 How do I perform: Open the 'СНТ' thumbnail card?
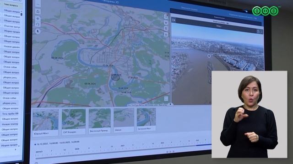tap(74, 122)
